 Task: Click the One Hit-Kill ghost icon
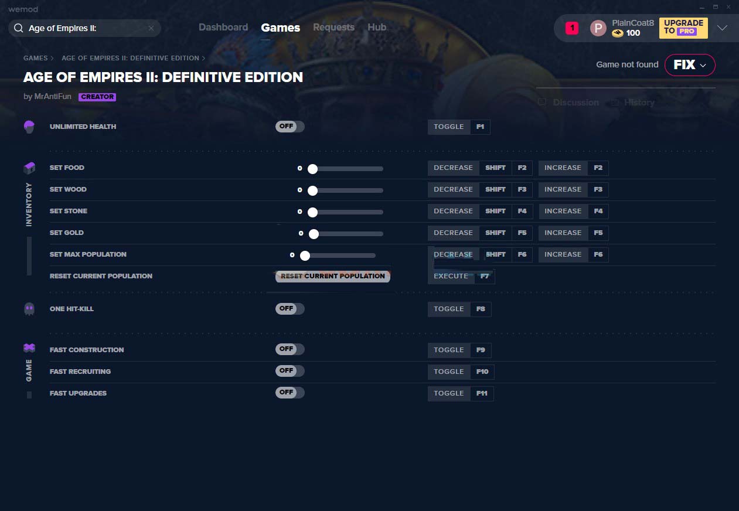(x=29, y=309)
